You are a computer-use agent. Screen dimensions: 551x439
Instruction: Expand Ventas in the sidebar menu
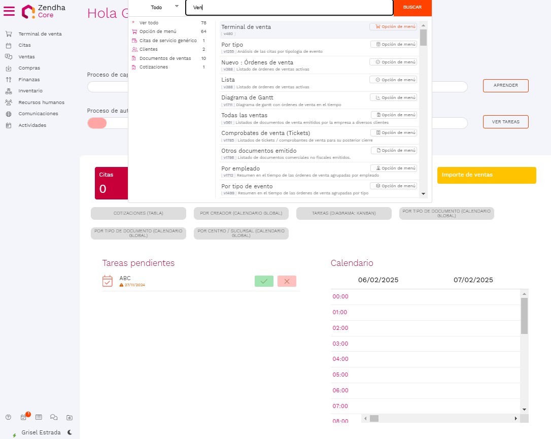[26, 57]
